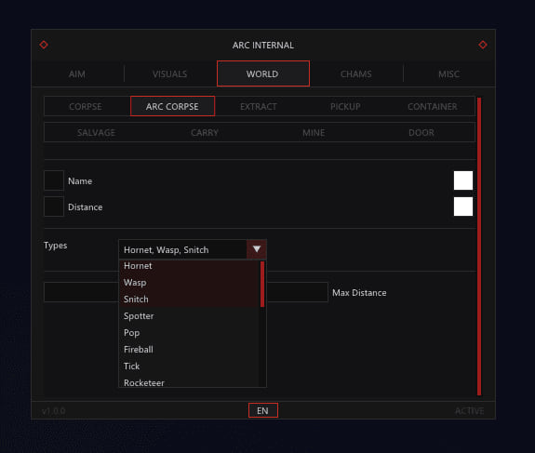Image resolution: width=535 pixels, height=453 pixels.
Task: Open the Name color swatch
Action: 463,180
